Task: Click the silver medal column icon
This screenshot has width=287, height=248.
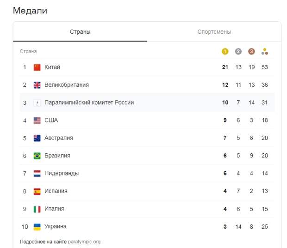Action: point(238,52)
